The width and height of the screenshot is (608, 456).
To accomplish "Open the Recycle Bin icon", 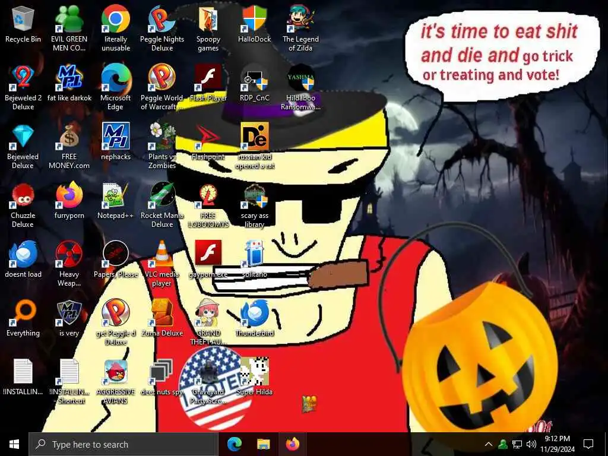I will (23, 20).
